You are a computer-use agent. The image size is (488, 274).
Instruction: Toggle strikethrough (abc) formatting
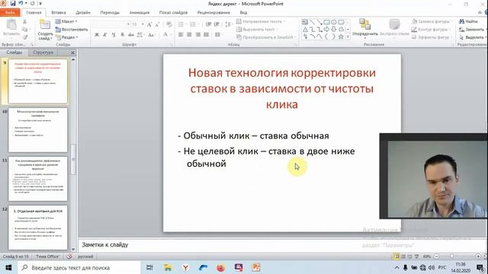(x=130, y=34)
